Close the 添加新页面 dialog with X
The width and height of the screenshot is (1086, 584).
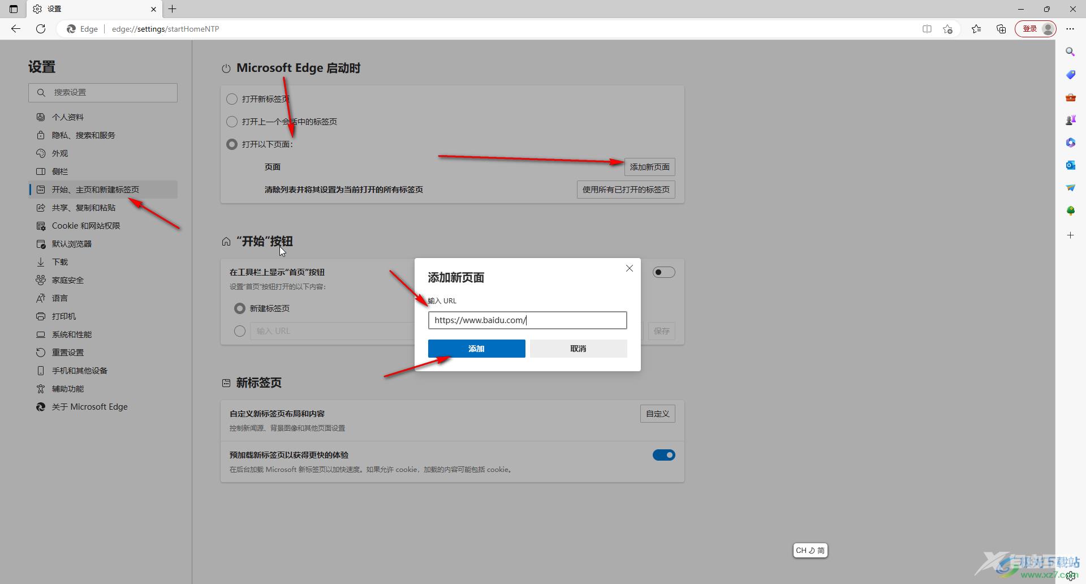point(629,268)
